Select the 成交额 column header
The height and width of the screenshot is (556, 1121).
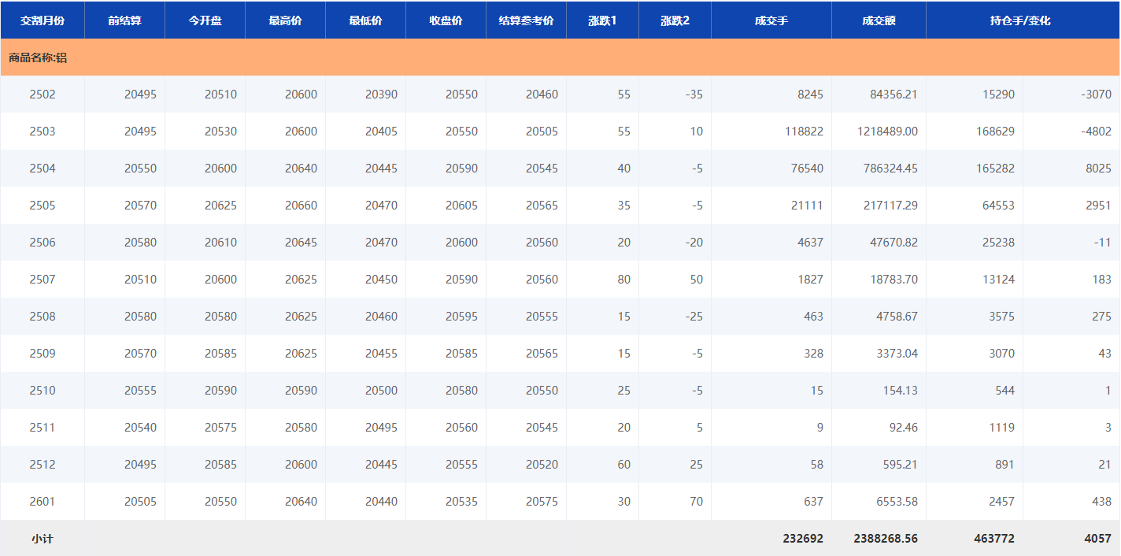[x=879, y=20]
